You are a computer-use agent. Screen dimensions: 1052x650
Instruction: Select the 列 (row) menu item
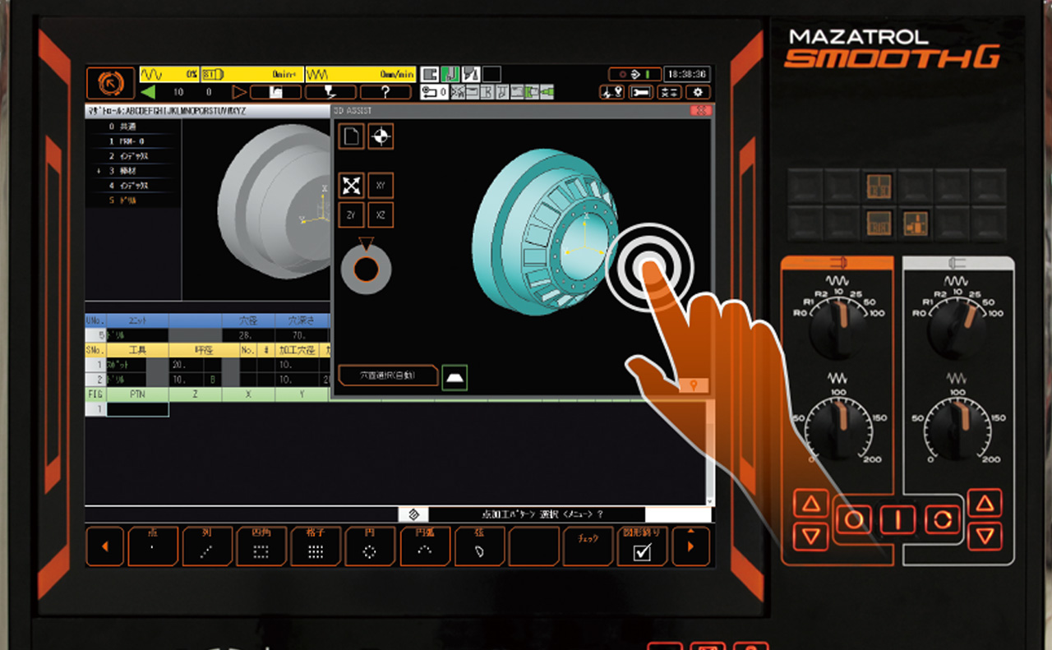click(208, 546)
